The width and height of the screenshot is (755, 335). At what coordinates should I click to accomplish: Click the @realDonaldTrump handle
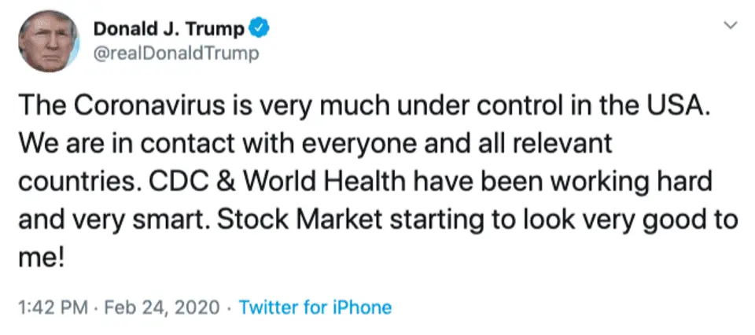point(175,53)
